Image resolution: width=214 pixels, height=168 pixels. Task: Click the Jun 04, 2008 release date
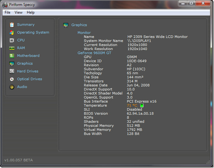click(x=138, y=85)
